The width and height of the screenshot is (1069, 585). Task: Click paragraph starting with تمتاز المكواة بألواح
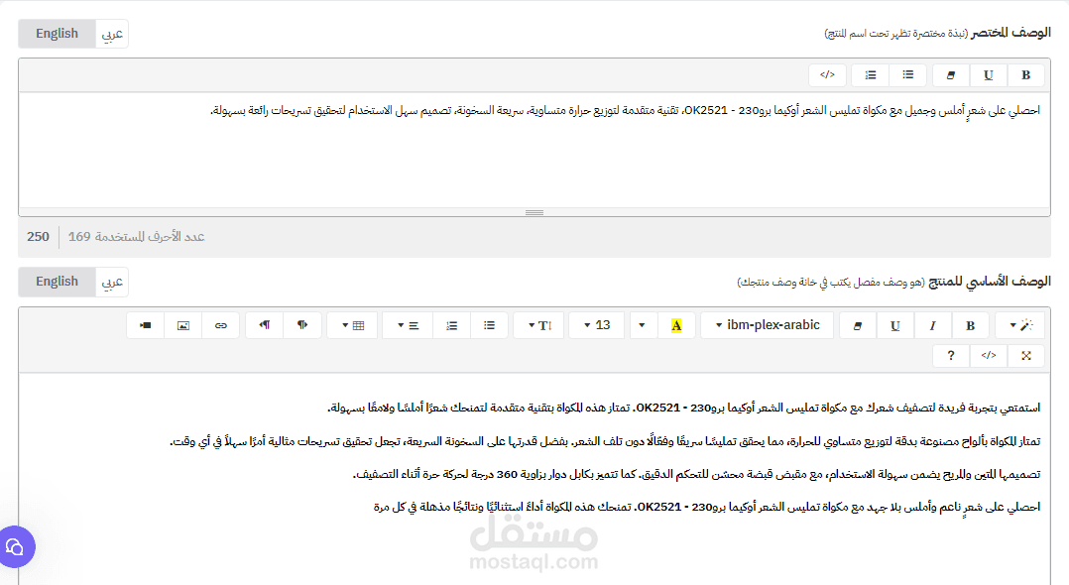[605, 441]
